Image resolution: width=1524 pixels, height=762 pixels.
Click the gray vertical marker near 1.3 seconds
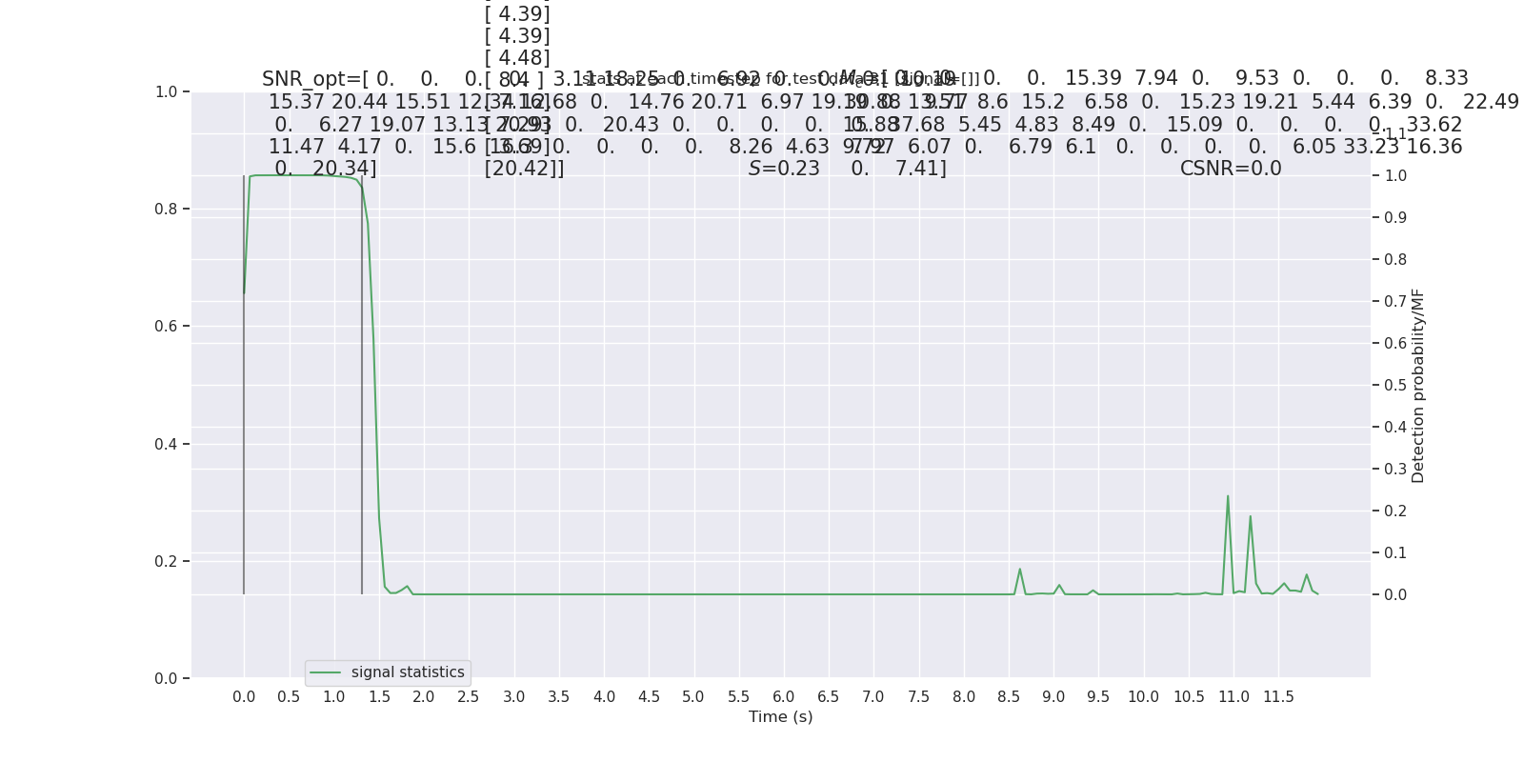click(x=362, y=385)
